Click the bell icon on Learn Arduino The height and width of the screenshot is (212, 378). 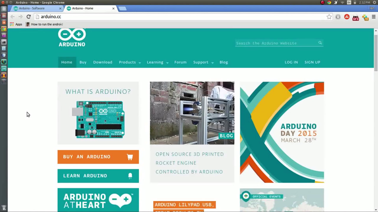click(x=130, y=176)
